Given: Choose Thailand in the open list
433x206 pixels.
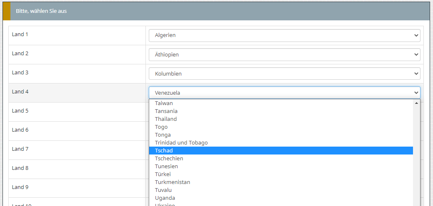Looking at the screenshot, I should (166, 119).
